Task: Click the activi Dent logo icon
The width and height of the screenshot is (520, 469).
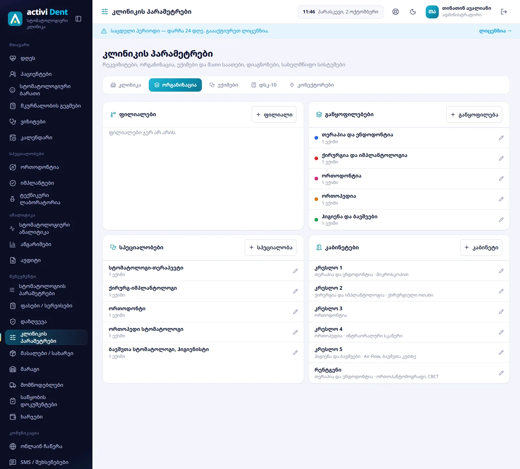Action: pos(15,19)
